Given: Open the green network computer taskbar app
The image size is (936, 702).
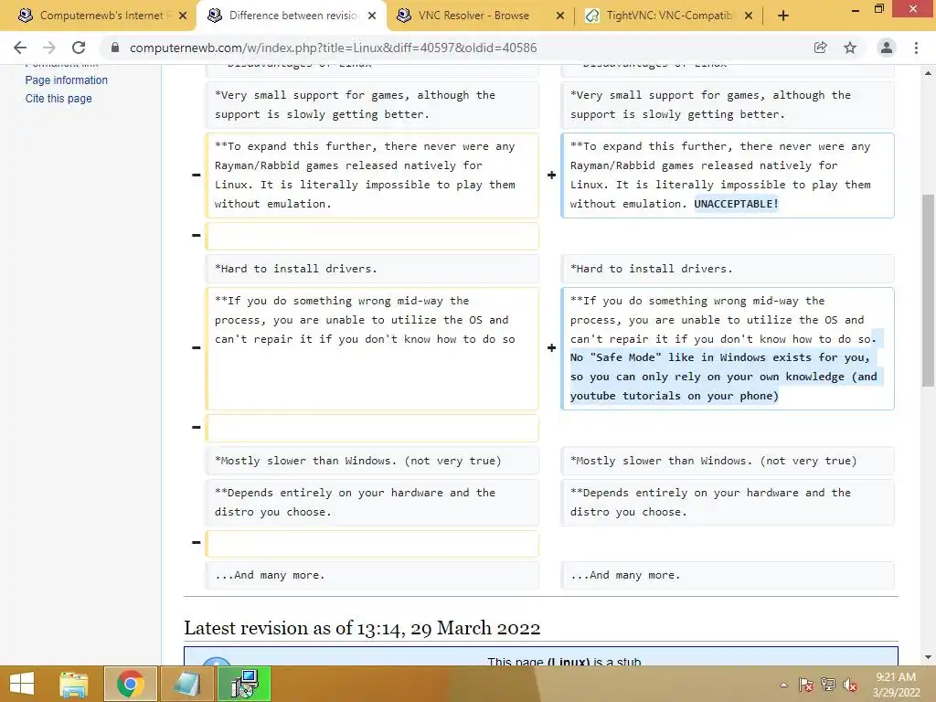Looking at the screenshot, I should 244,684.
